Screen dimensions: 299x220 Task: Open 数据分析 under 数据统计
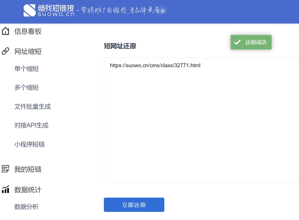(27, 207)
